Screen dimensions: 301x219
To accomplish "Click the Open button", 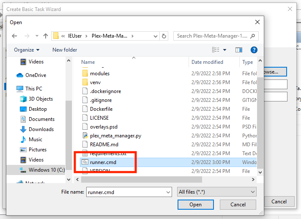I will tap(196, 205).
